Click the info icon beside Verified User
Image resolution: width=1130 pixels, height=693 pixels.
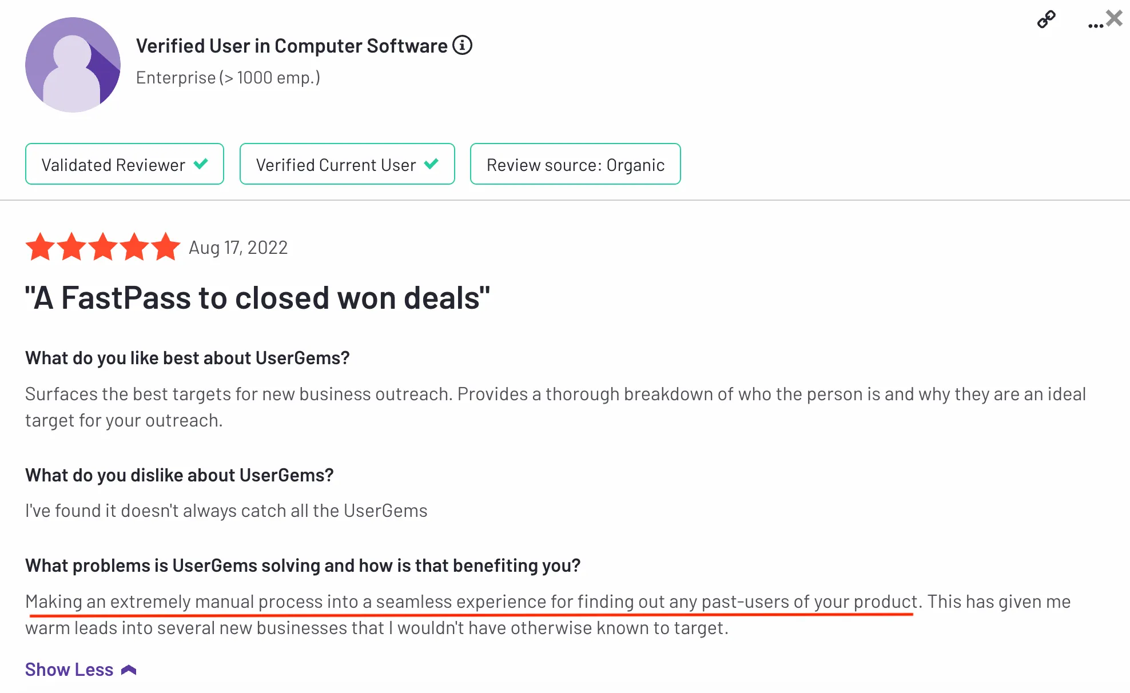(x=462, y=45)
